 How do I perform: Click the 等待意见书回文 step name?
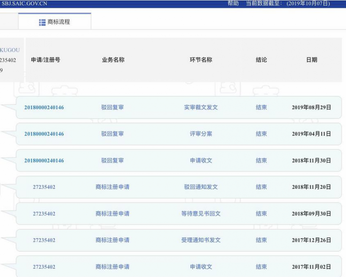point(201,214)
